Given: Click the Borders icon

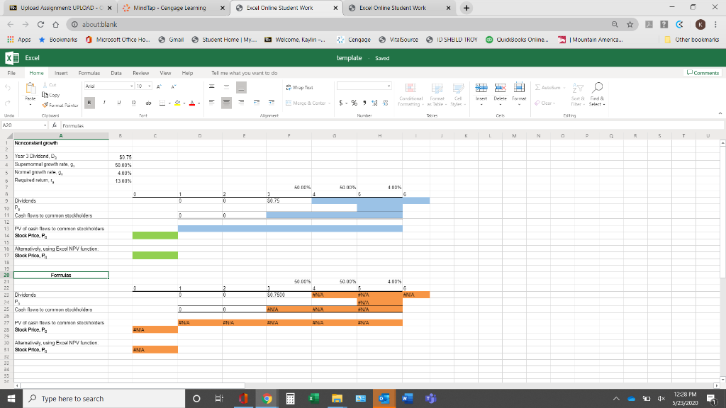Looking at the screenshot, I should click(162, 103).
